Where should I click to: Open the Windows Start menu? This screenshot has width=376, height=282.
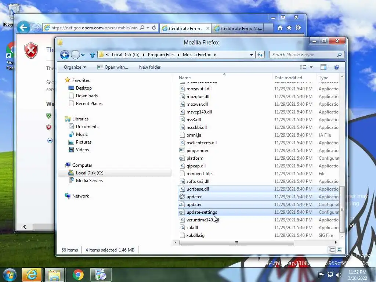pos(9,275)
